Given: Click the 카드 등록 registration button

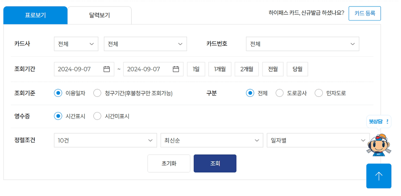Looking at the screenshot, I should click(x=364, y=13).
